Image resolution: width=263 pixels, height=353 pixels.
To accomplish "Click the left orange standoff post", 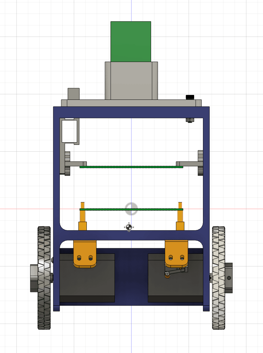I will click(83, 216).
